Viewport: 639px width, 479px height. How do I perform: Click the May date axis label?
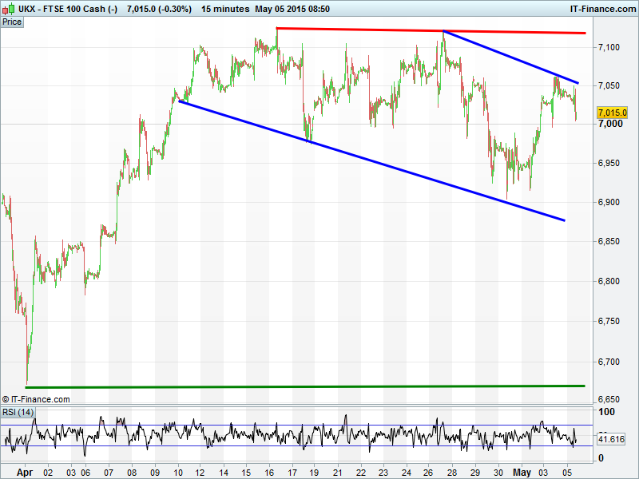tap(522, 473)
